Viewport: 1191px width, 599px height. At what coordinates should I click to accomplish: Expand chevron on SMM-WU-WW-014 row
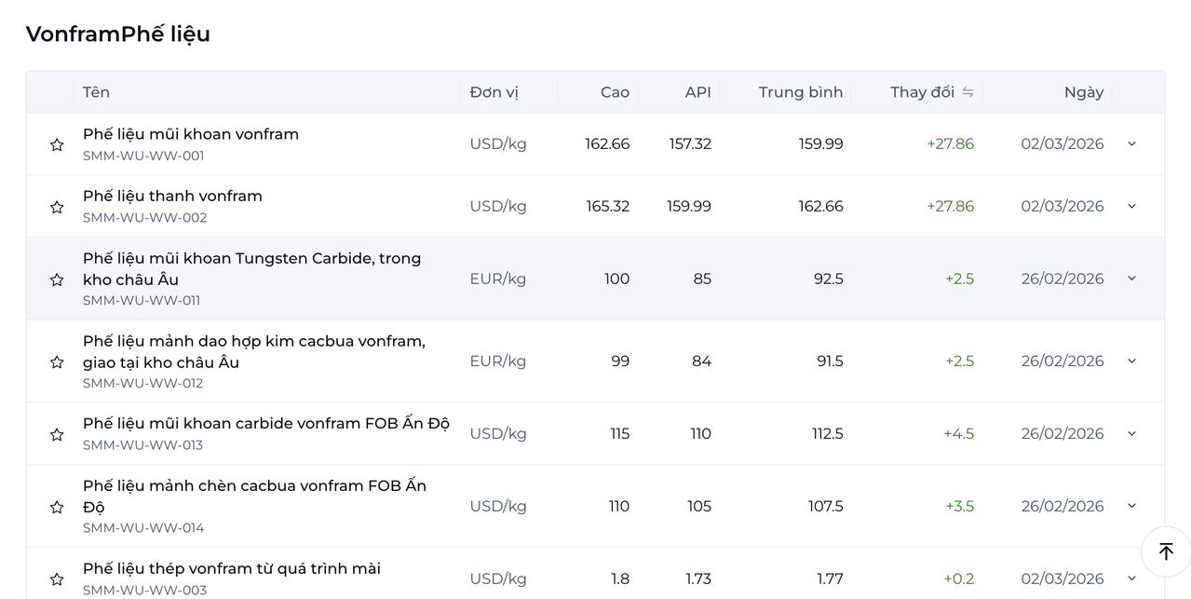(x=1131, y=506)
